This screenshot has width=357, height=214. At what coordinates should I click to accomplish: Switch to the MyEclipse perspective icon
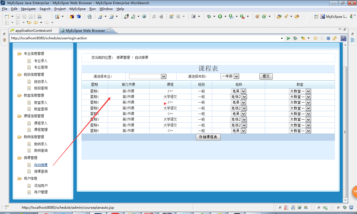pyautogui.click(x=322, y=16)
